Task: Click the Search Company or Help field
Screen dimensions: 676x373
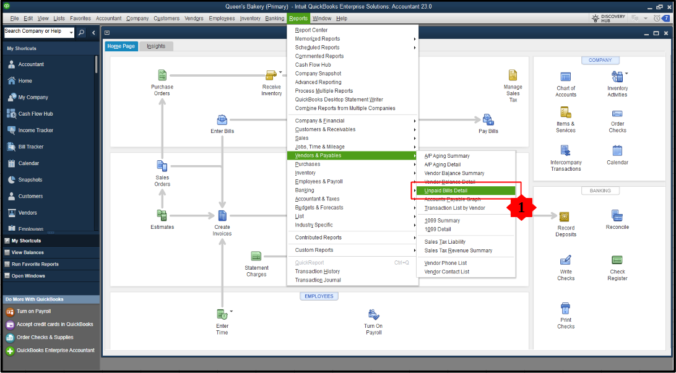Action: click(x=36, y=32)
